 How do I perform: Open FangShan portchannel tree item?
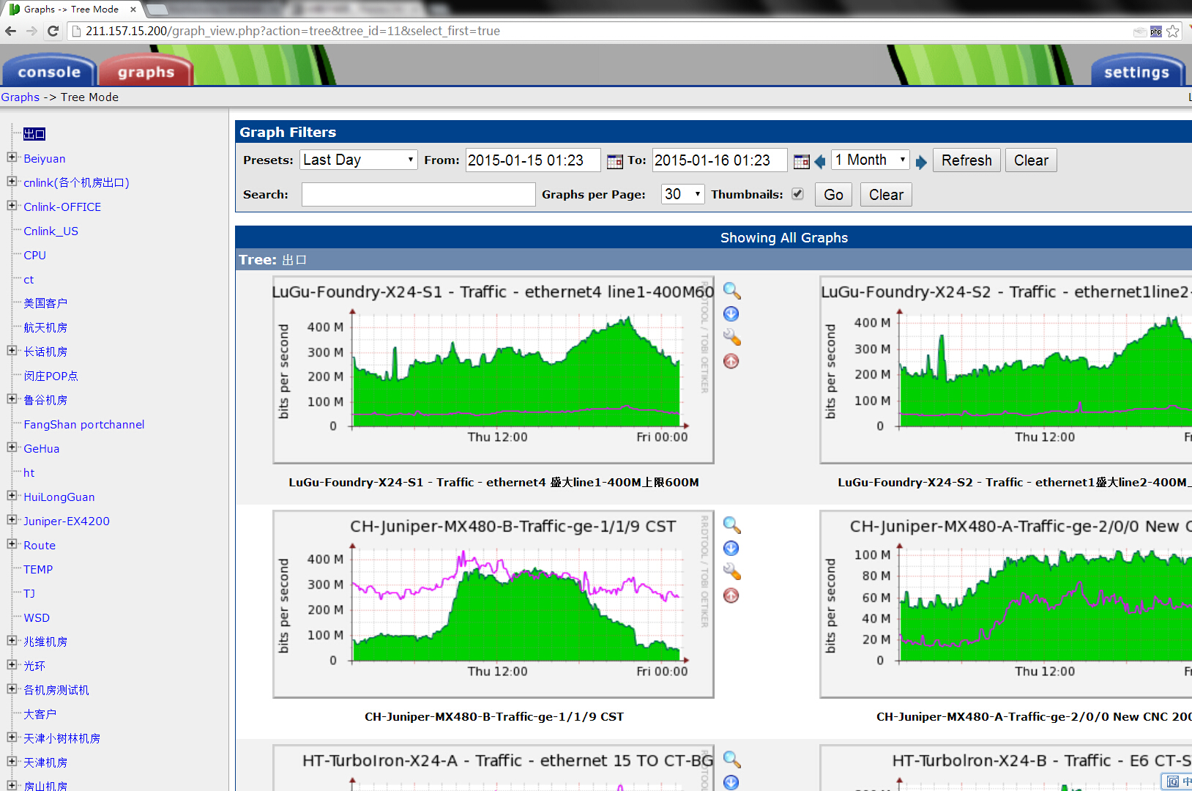click(83, 425)
